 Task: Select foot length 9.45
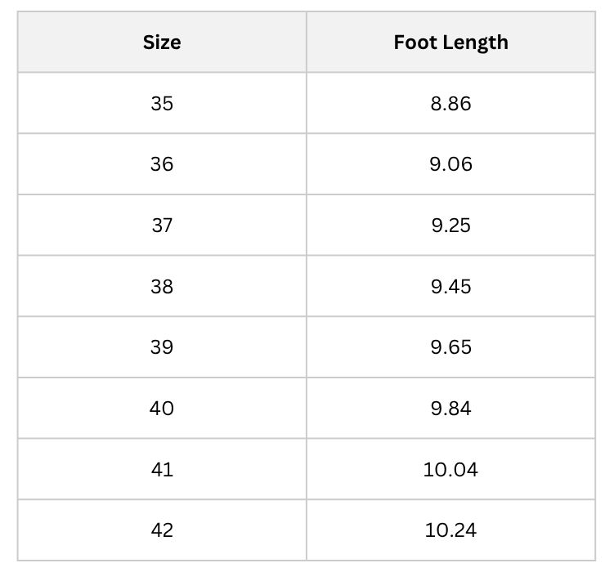(x=451, y=286)
